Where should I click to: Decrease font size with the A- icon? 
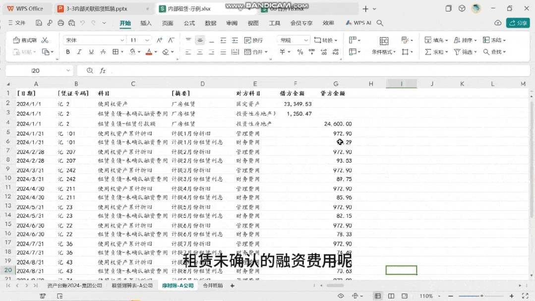click(171, 40)
